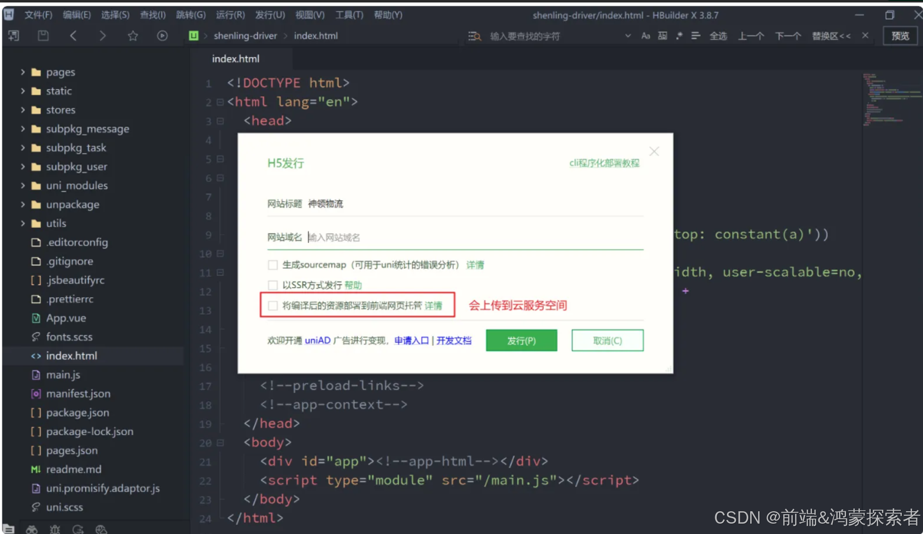The width and height of the screenshot is (923, 534).
Task: Open App.vue in the file tree
Action: click(66, 318)
